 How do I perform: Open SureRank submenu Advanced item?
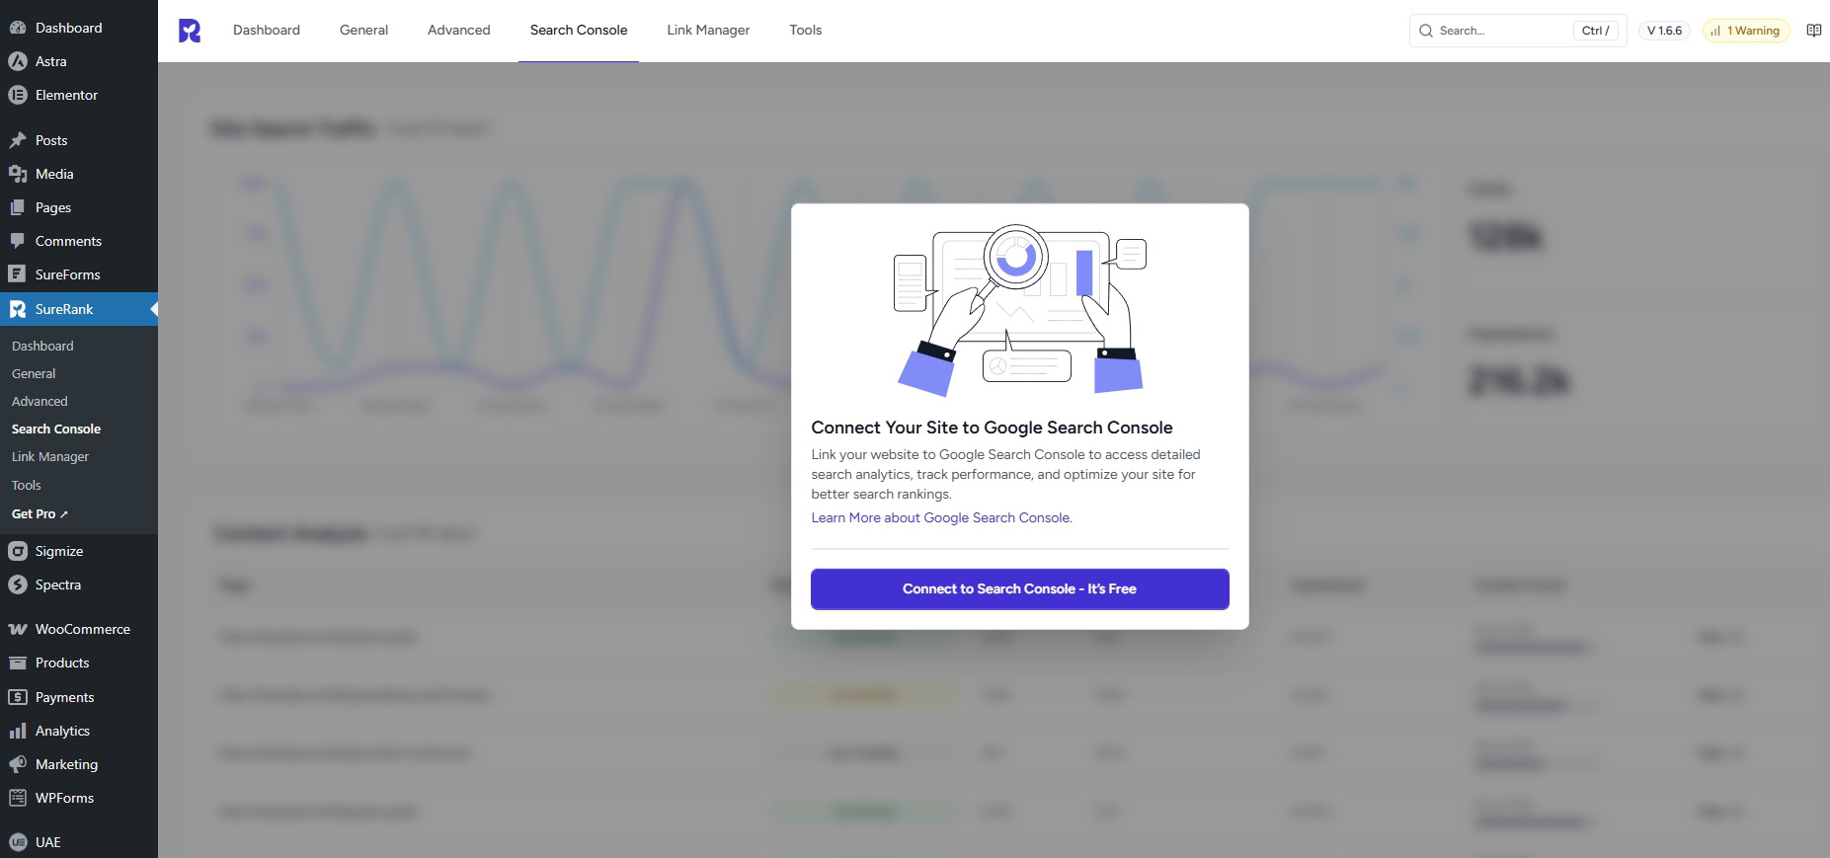point(40,401)
